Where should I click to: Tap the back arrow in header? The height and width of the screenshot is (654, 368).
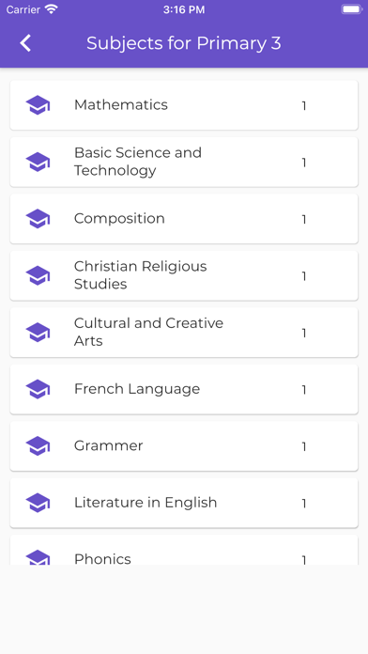[x=25, y=43]
